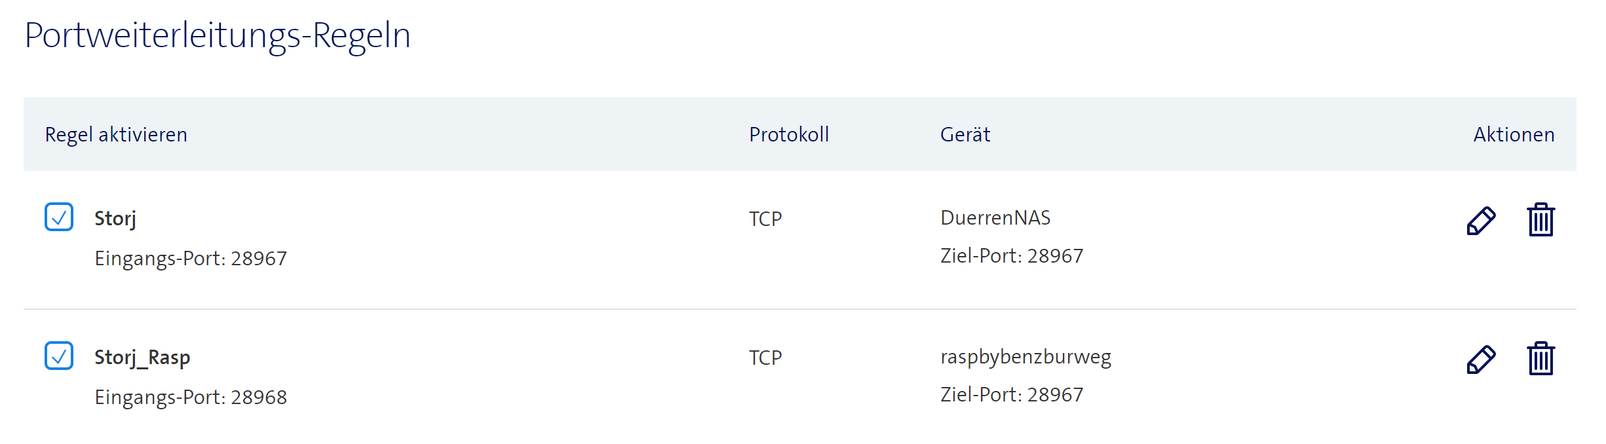The height and width of the screenshot is (444, 1606).
Task: Disable the Storj rule checkbox
Action: coord(59,217)
